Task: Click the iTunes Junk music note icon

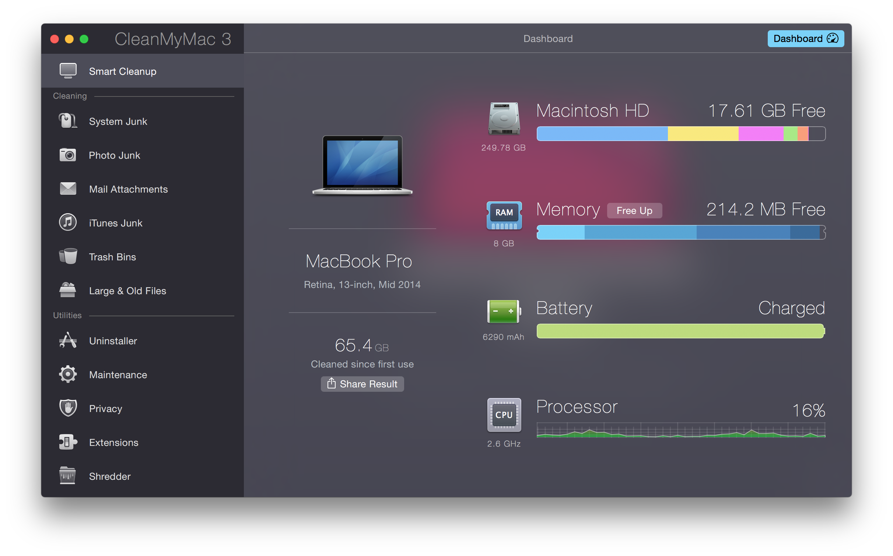Action: [68, 222]
